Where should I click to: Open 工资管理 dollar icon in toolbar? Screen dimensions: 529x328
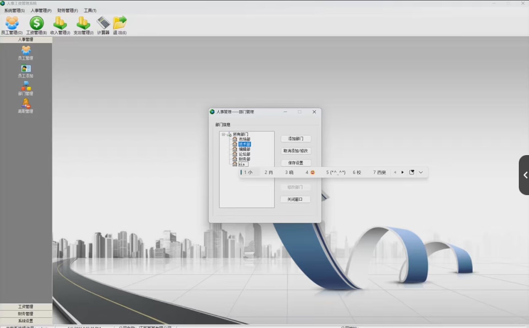(x=36, y=24)
